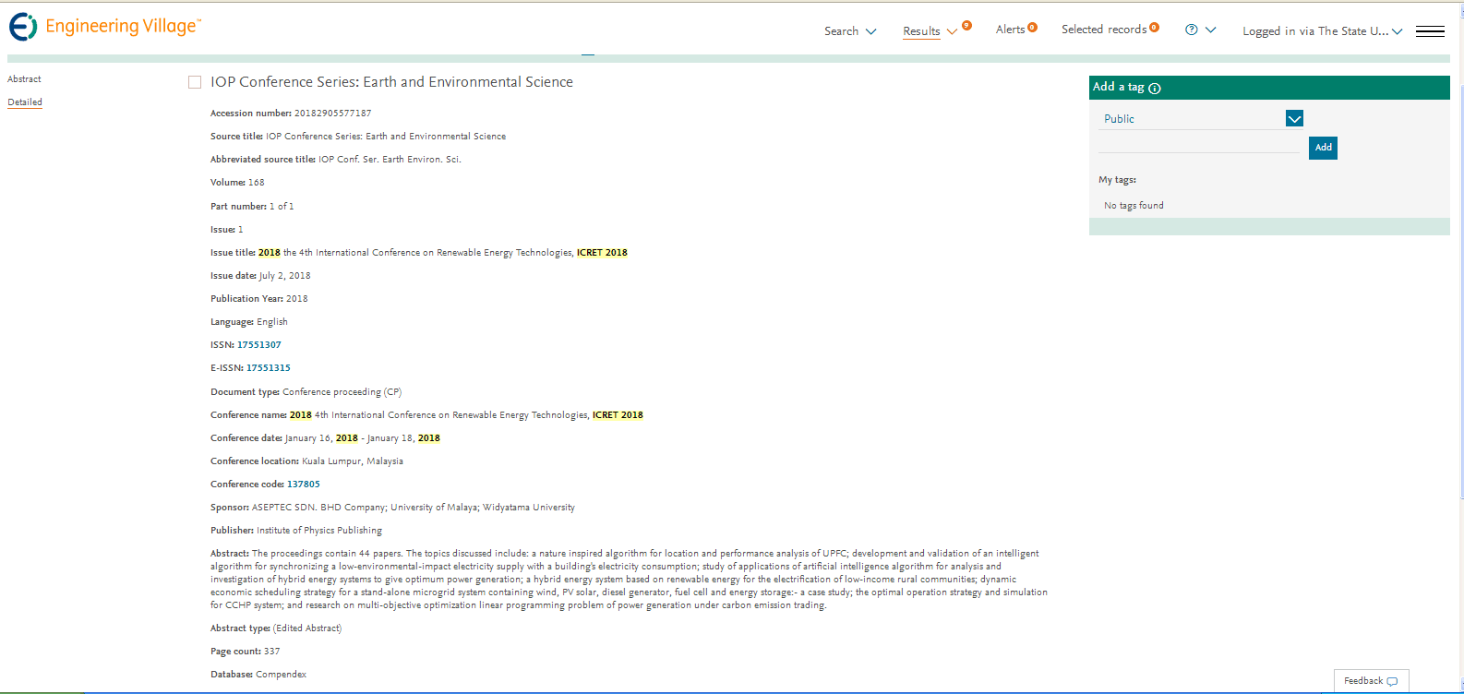1464x694 pixels.
Task: Click the Add a tag panel header
Action: point(1269,88)
